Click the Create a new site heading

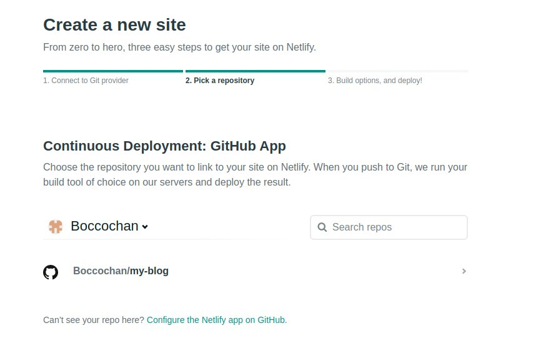point(114,25)
